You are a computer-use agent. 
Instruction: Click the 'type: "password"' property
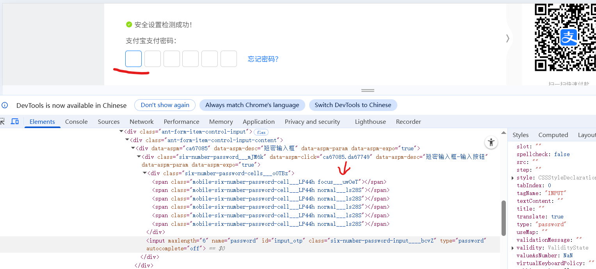(x=541, y=224)
